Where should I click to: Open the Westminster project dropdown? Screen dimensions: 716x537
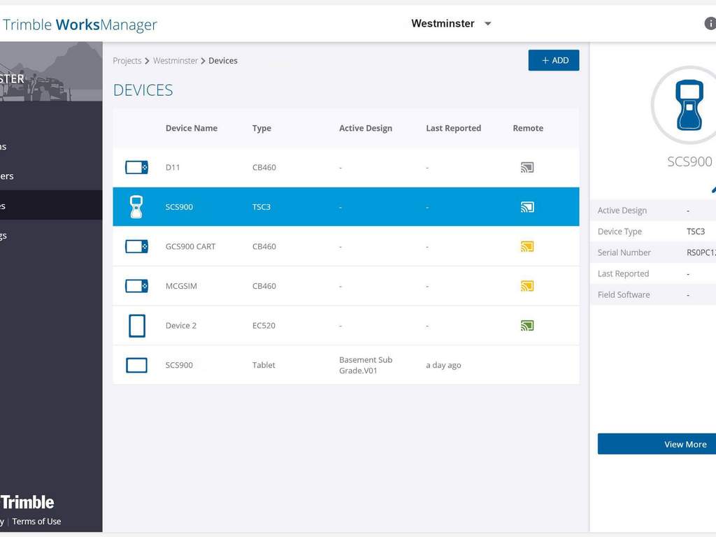451,23
